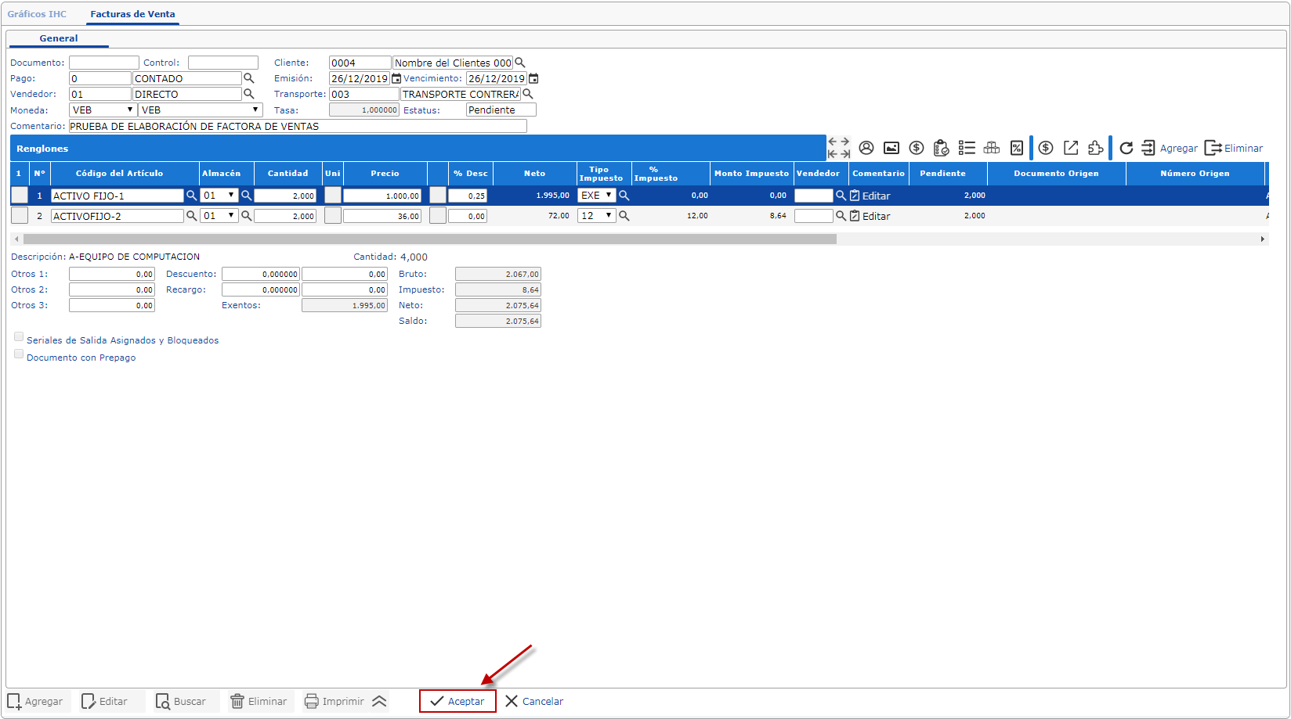Select the checkbox for row ACTIVOFIJO-2

(x=20, y=216)
